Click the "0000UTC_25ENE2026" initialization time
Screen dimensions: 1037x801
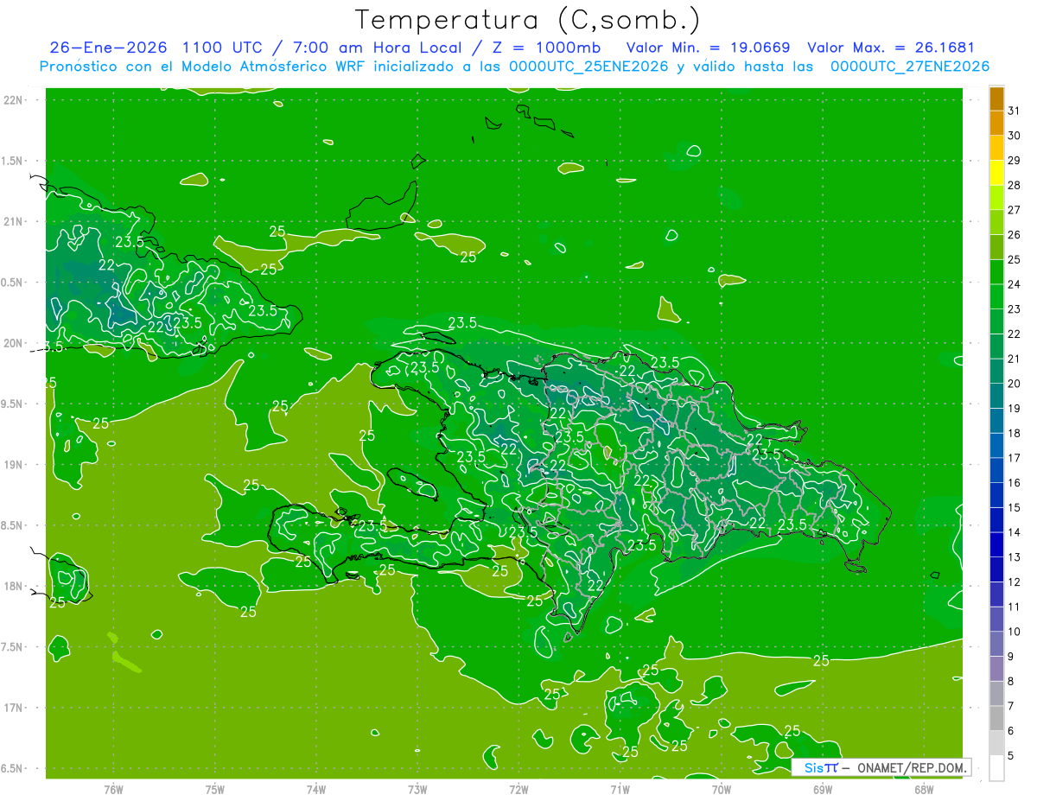tap(589, 67)
